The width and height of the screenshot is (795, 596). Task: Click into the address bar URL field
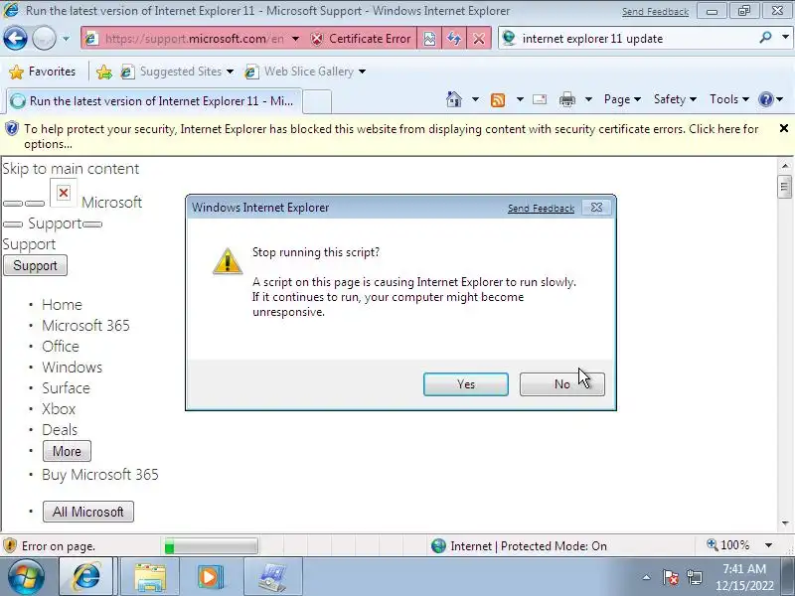tap(194, 39)
